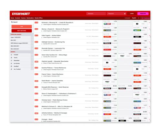This screenshot has height=133, width=153.
Task: Open Portugal – Brazil match
Action: (47, 119)
